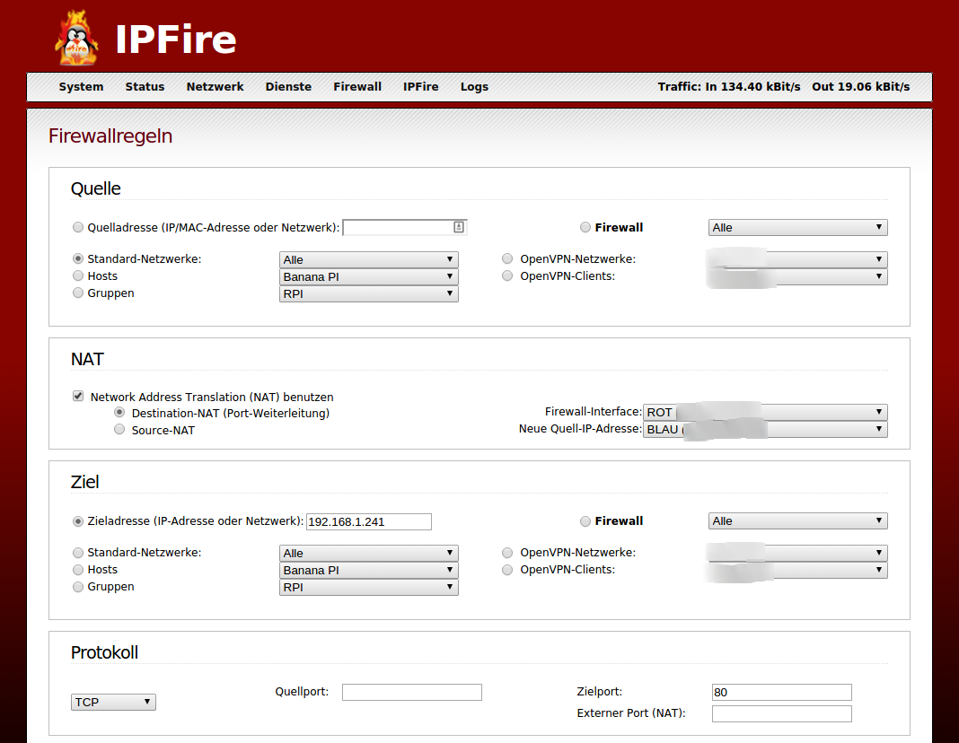Open Ziel OpenVPN-Netzwerke dropdown
The width and height of the screenshot is (959, 743).
[797, 553]
